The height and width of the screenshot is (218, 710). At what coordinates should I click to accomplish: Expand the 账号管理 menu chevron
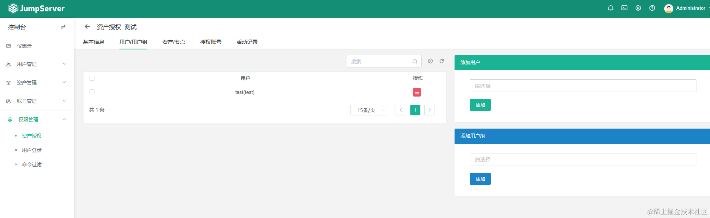point(64,101)
